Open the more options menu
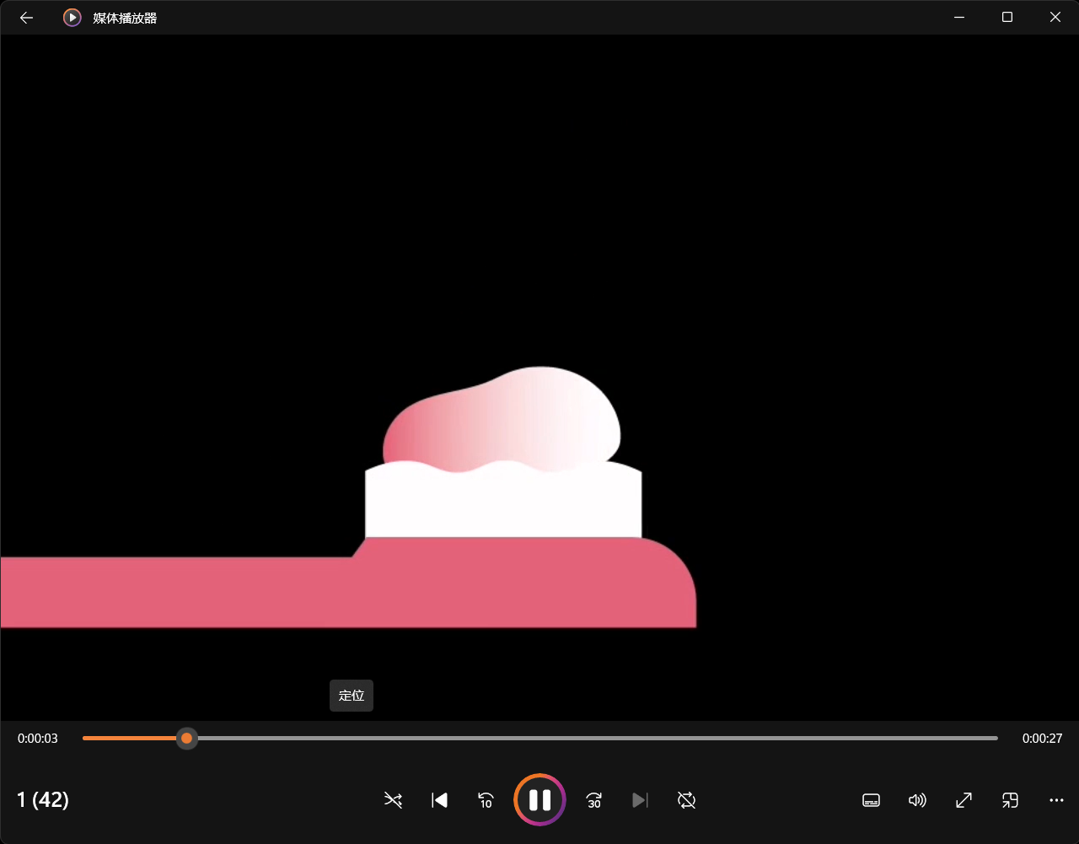 1056,800
